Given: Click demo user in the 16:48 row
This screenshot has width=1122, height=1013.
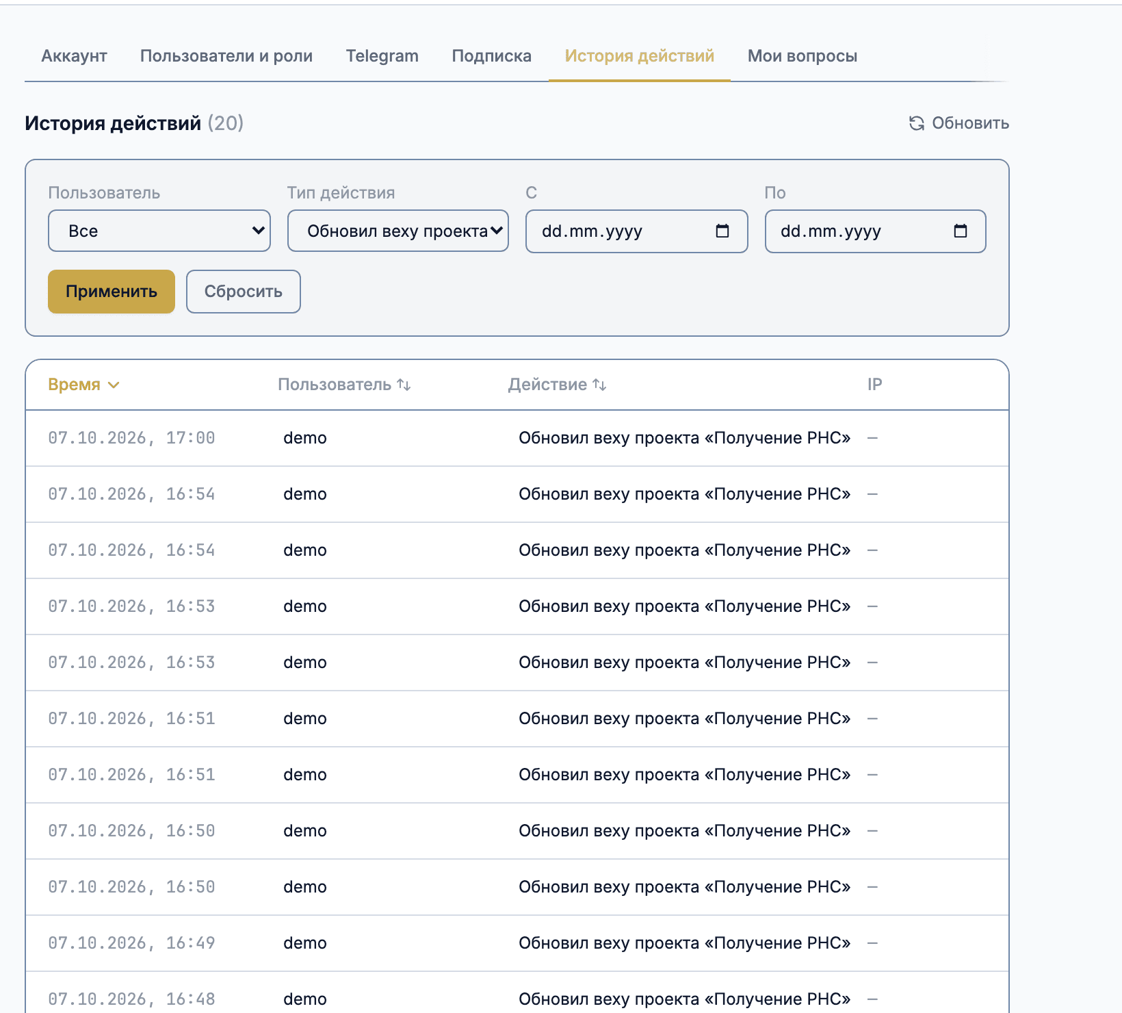Looking at the screenshot, I should pos(305,999).
